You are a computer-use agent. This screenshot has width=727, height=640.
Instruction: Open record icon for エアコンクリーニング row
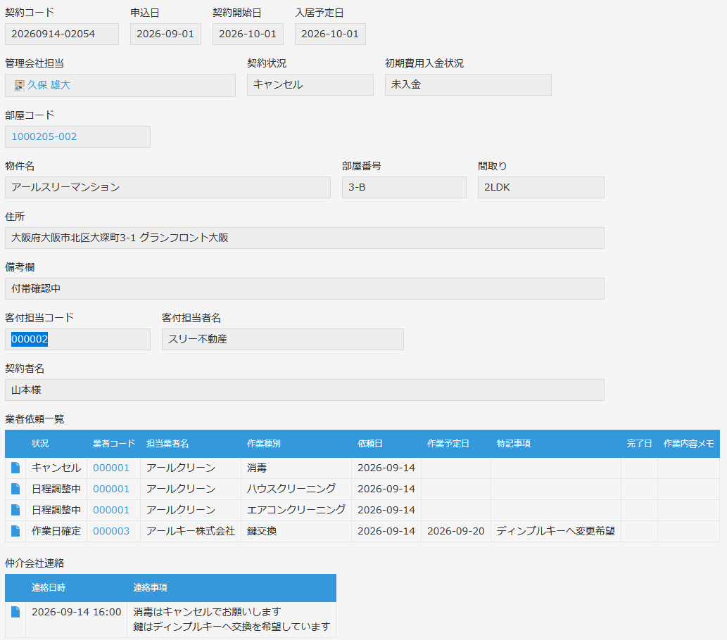click(15, 510)
